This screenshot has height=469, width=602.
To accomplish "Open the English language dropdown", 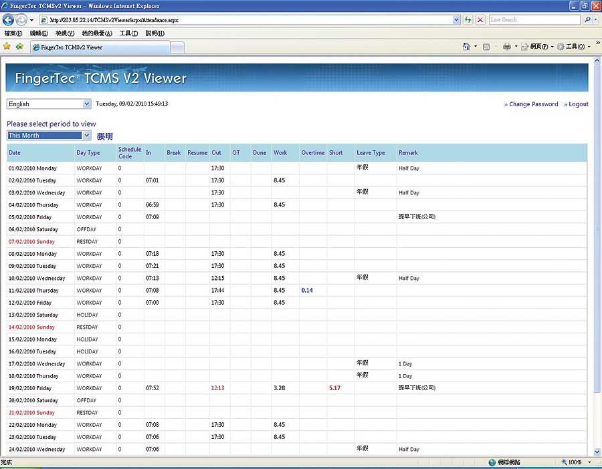I will tap(49, 104).
